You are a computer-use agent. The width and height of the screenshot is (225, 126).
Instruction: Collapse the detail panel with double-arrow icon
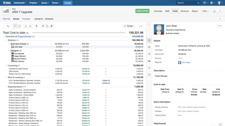(220, 19)
